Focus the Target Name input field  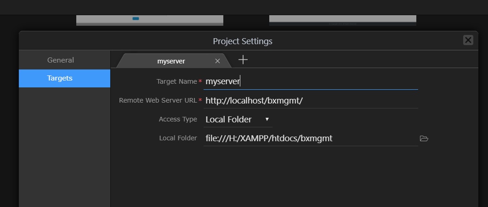coord(311,82)
